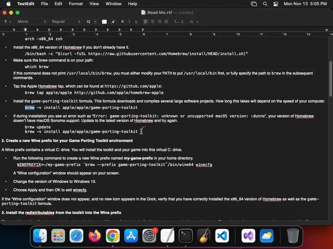
Task: Open System Settings from the Dock
Action: click(x=149, y=236)
